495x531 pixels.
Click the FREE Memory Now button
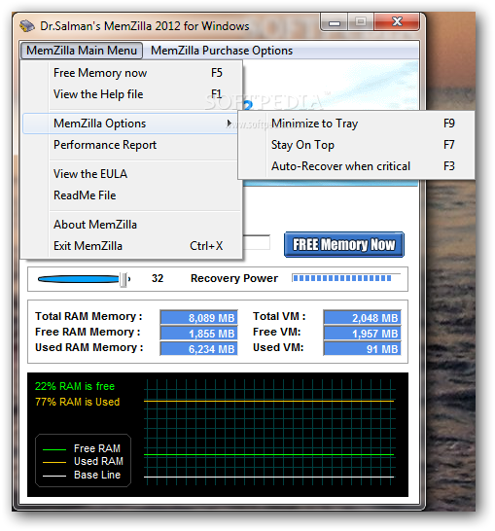tap(344, 244)
